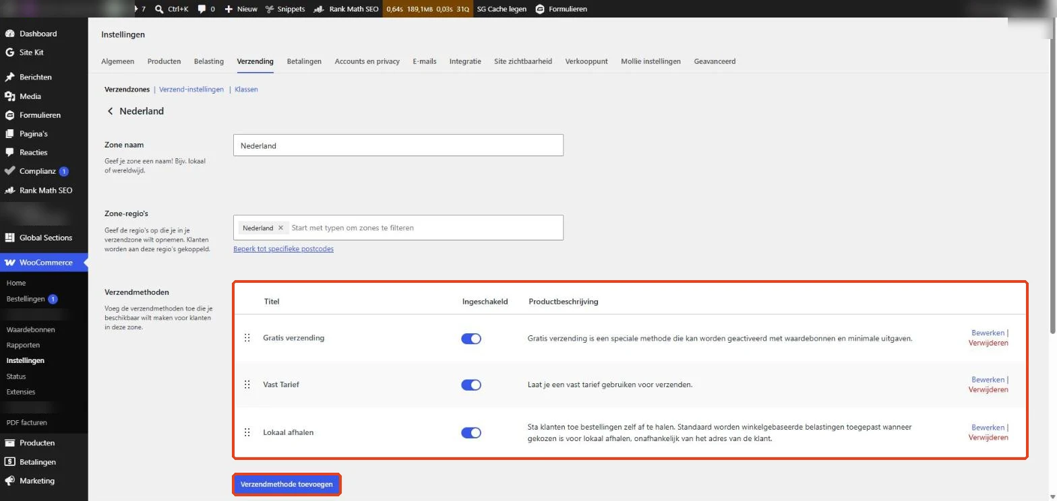Toggle Lokaal afhalen enabled switch
The image size is (1057, 501).
coord(471,433)
